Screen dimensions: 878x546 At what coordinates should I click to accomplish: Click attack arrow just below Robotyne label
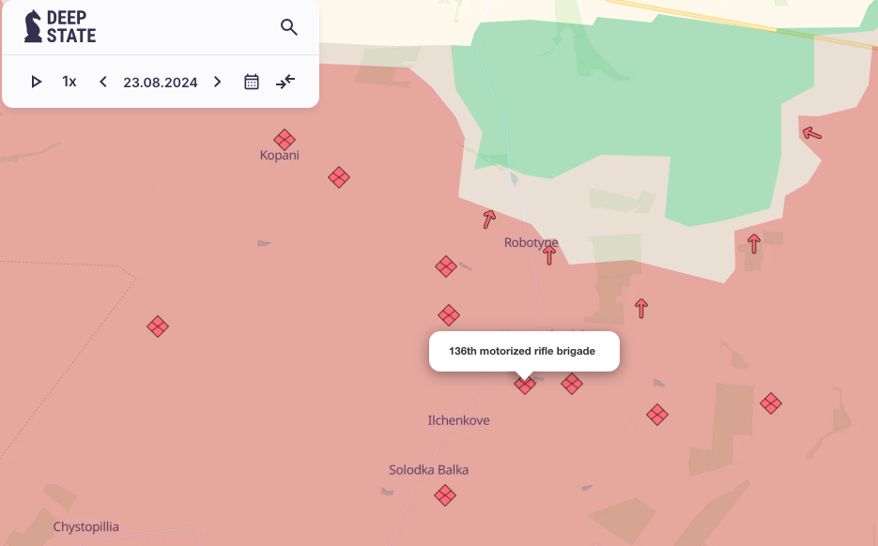point(549,254)
